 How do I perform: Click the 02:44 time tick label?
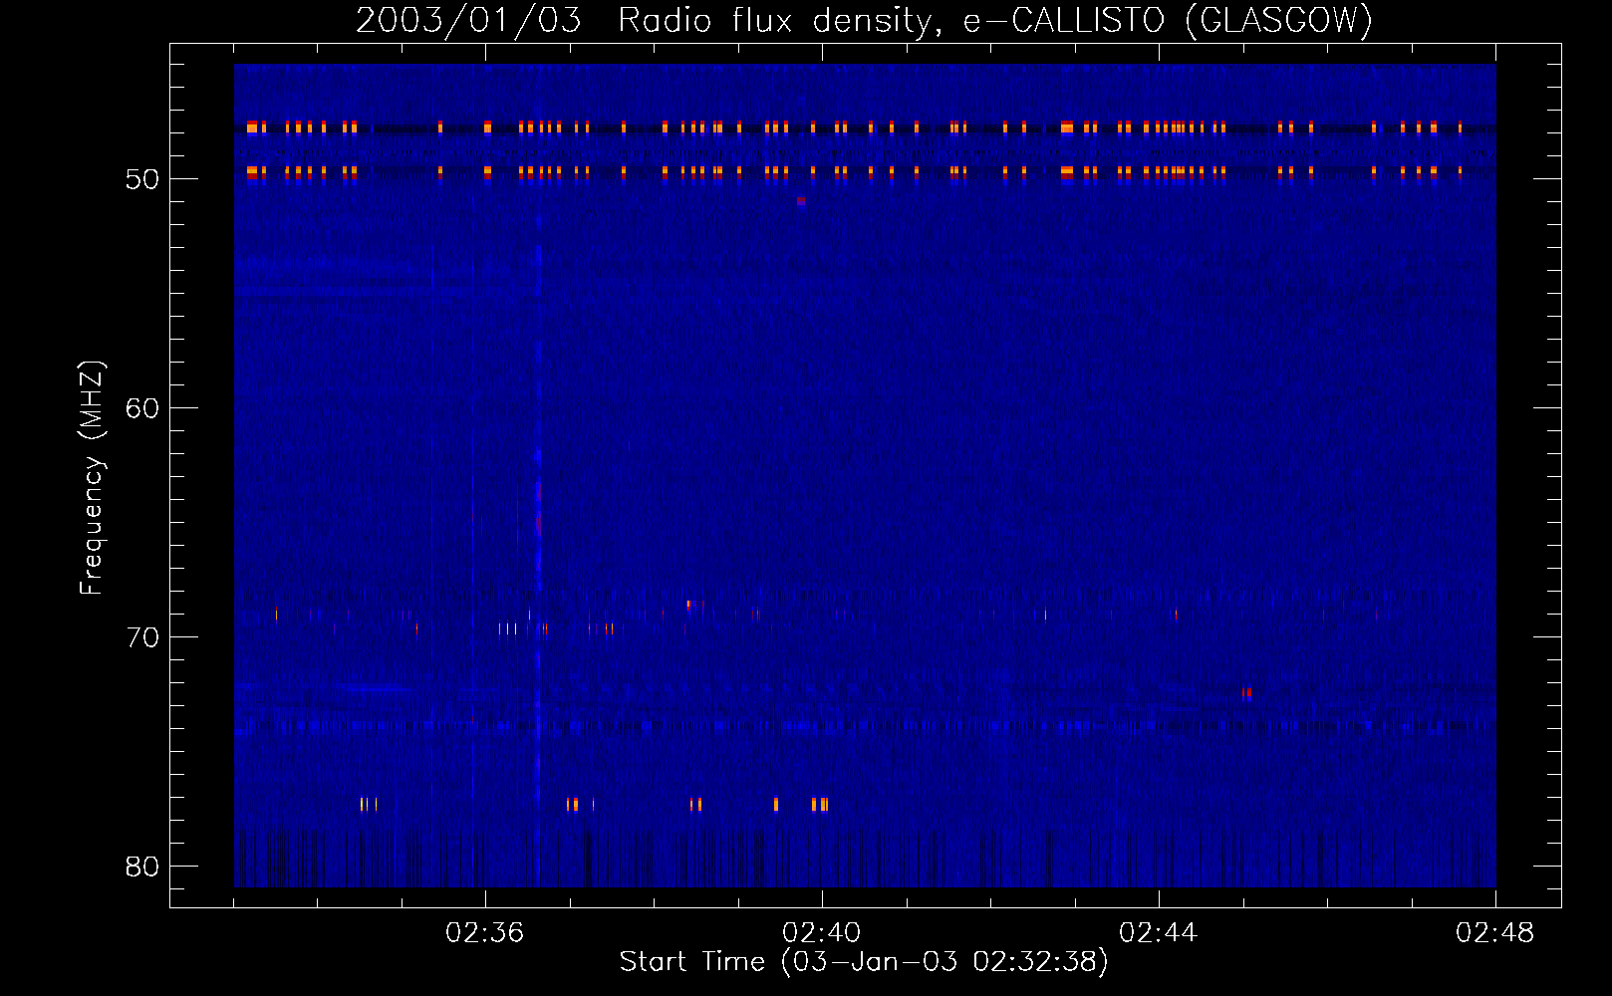click(1158, 933)
